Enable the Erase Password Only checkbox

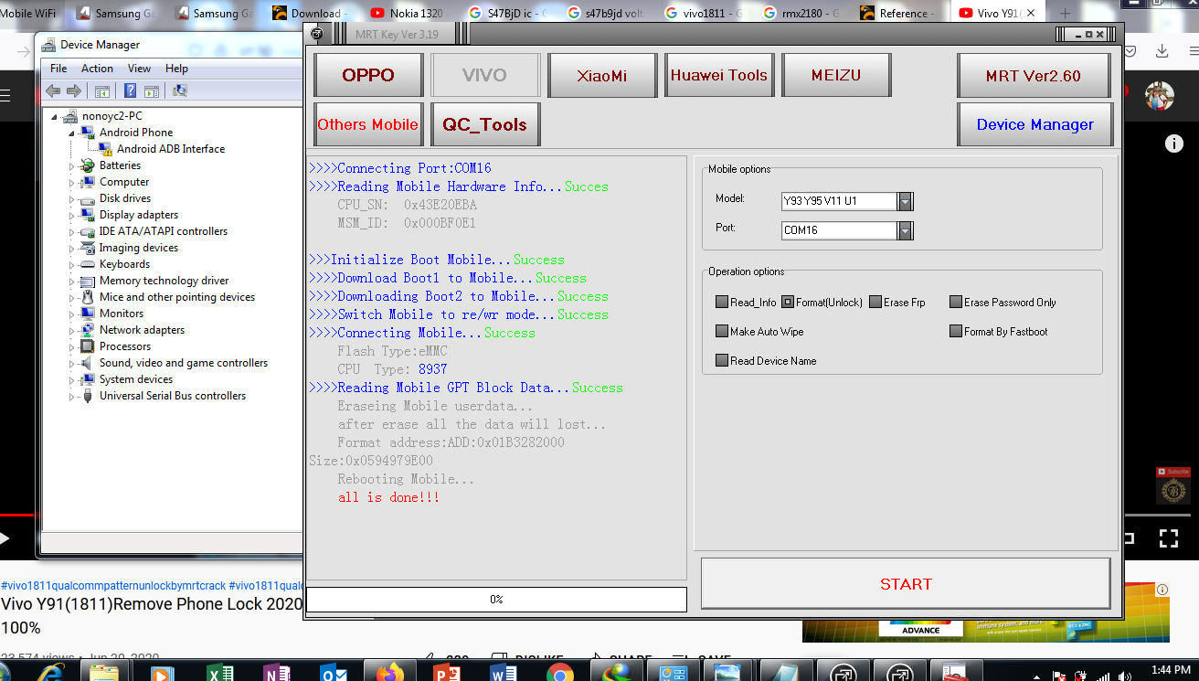pos(956,303)
